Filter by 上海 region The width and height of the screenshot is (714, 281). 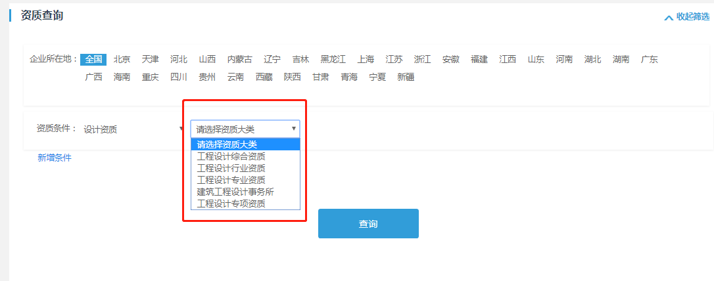click(366, 59)
